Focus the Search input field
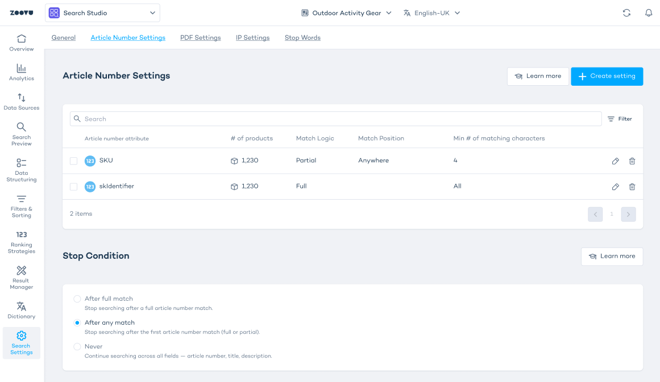This screenshot has height=382, width=660. [x=335, y=119]
